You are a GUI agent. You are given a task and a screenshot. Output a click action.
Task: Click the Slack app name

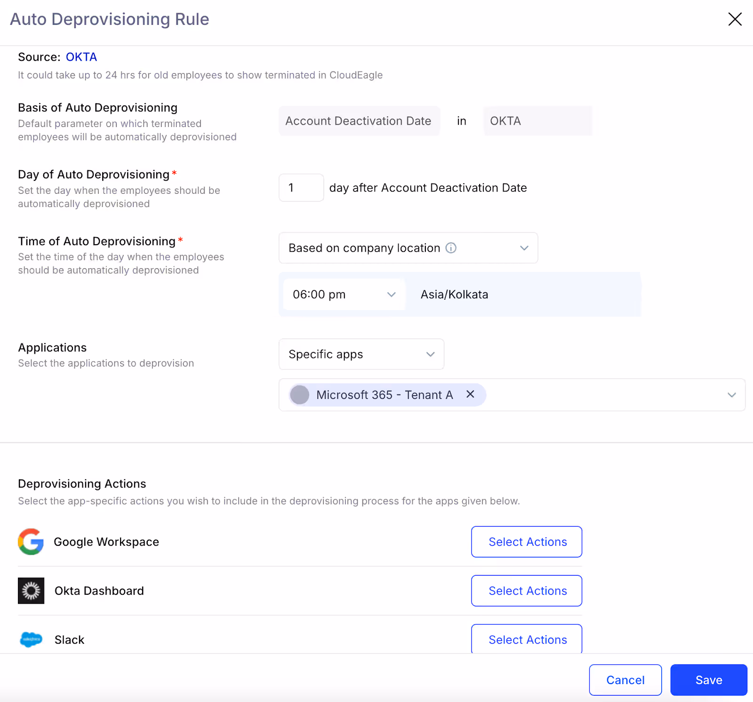click(x=70, y=640)
